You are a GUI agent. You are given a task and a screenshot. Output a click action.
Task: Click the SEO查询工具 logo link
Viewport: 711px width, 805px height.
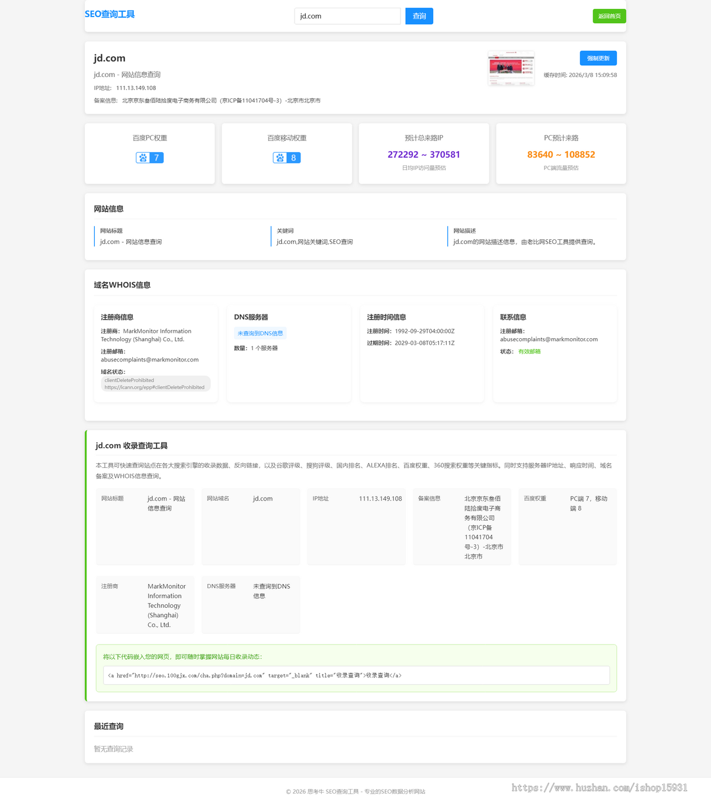click(110, 14)
